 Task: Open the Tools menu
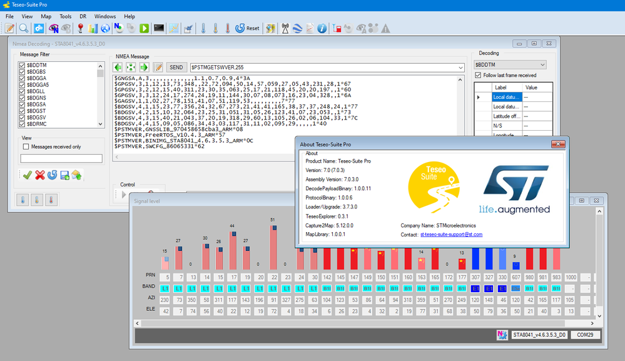pos(65,16)
